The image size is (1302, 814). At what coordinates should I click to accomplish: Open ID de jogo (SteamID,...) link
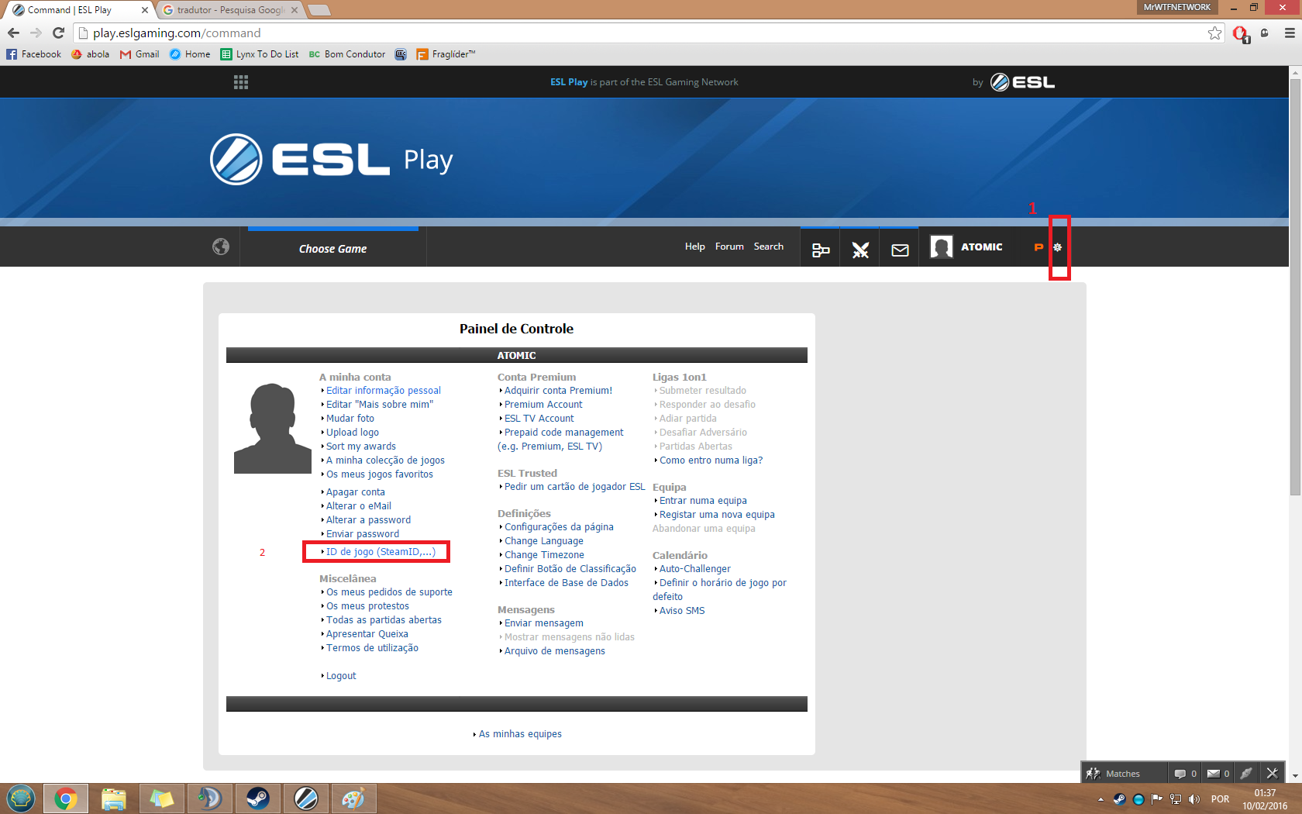(381, 552)
